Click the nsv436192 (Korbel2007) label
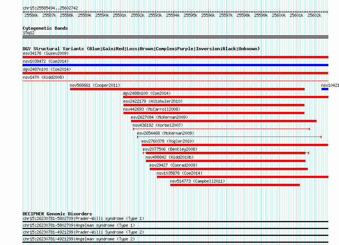Screen dimensions: 339x245 click(158, 125)
